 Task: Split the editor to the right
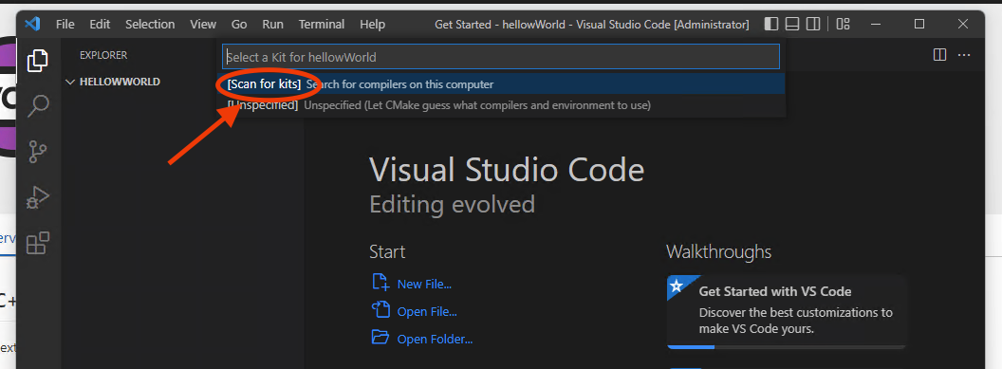pos(940,55)
